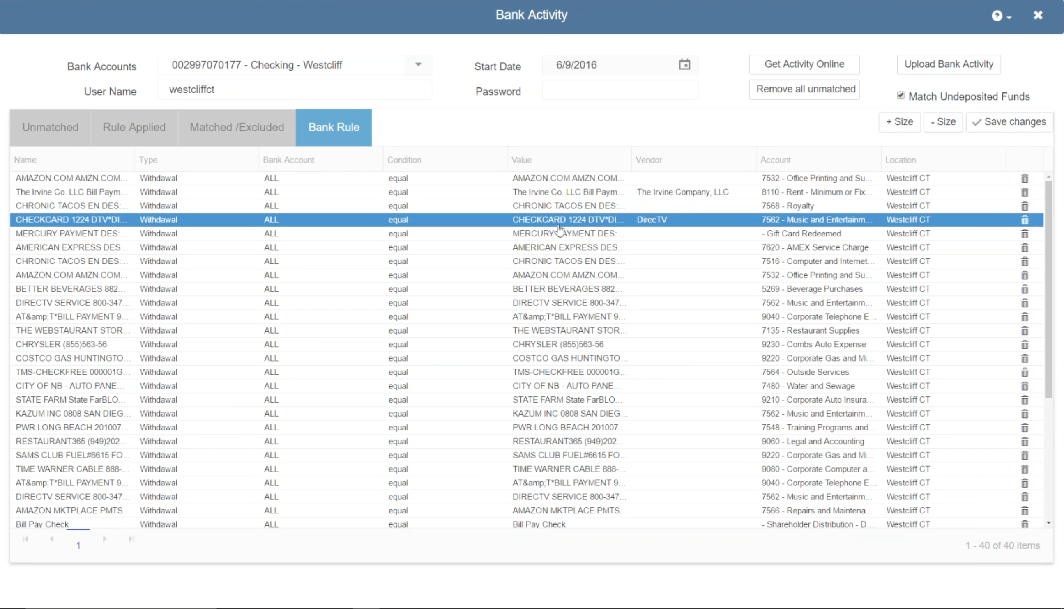This screenshot has width=1064, height=609.
Task: Switch to the Unmatched tab
Action: [x=50, y=127]
